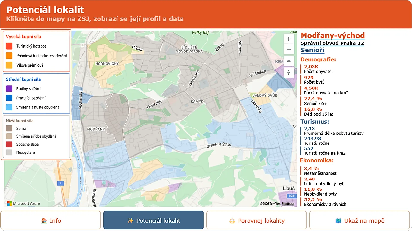Click the Rodiny s dětmi purple swatch
Viewport: 412px width, 231px height.
[x=9, y=89]
